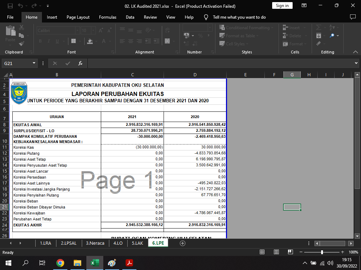Launch Adobe Acrobat from the taskbar
361x270 pixels.
pos(129,263)
